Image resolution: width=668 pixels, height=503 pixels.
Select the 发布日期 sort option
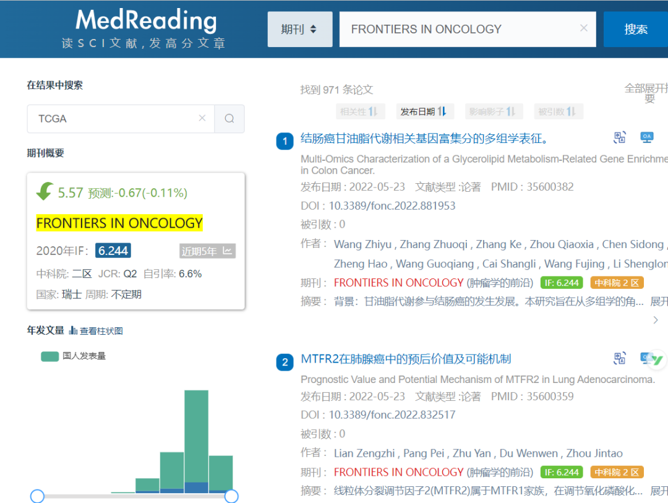(426, 111)
